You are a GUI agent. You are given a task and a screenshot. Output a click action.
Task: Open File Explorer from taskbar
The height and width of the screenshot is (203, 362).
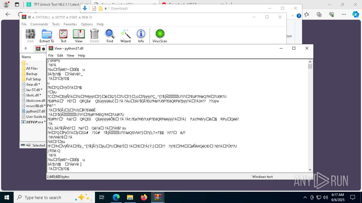click(x=130, y=197)
